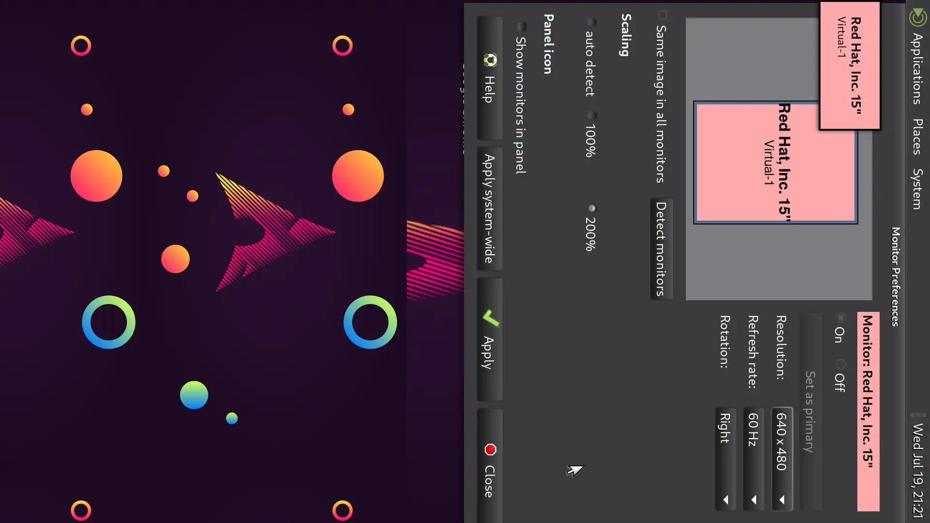Click Apply system-wide button
This screenshot has height=523, width=930.
coord(490,209)
